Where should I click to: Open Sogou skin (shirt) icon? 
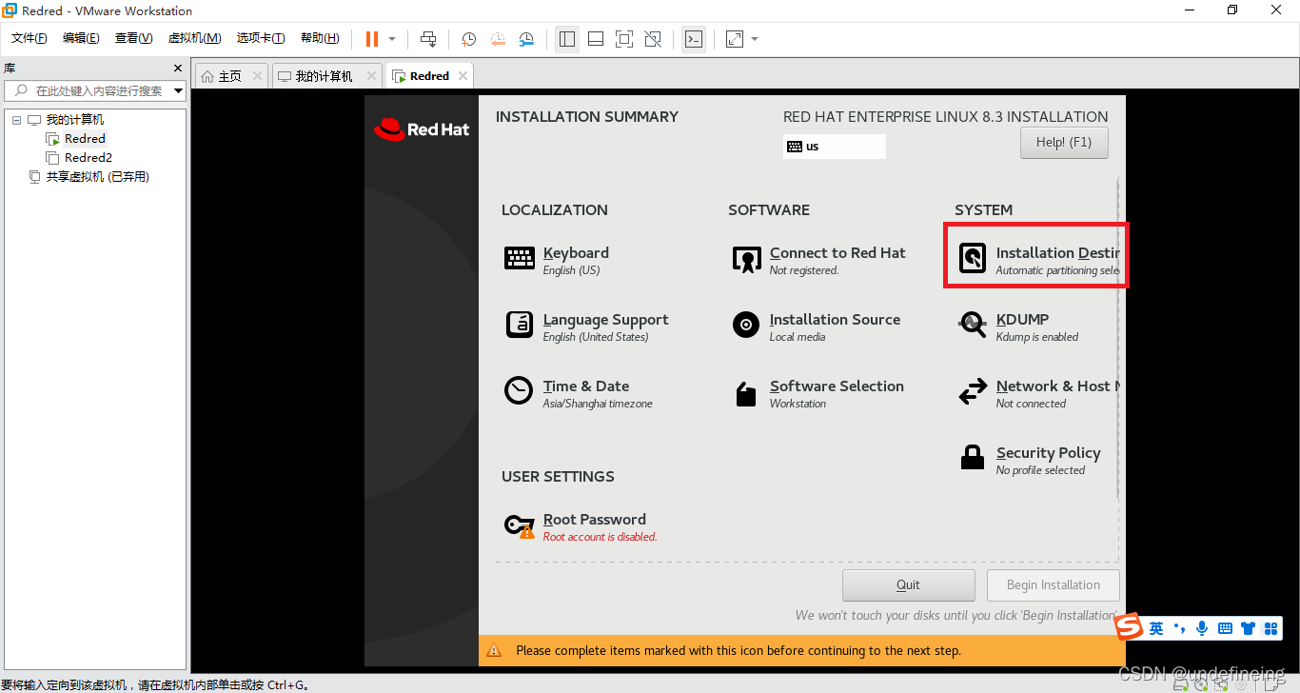1247,628
